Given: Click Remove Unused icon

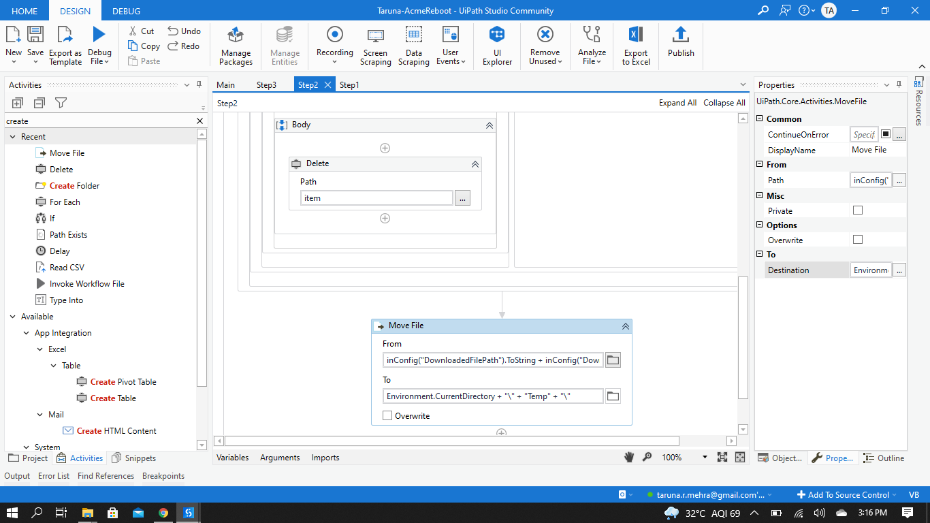Looking at the screenshot, I should point(545,34).
